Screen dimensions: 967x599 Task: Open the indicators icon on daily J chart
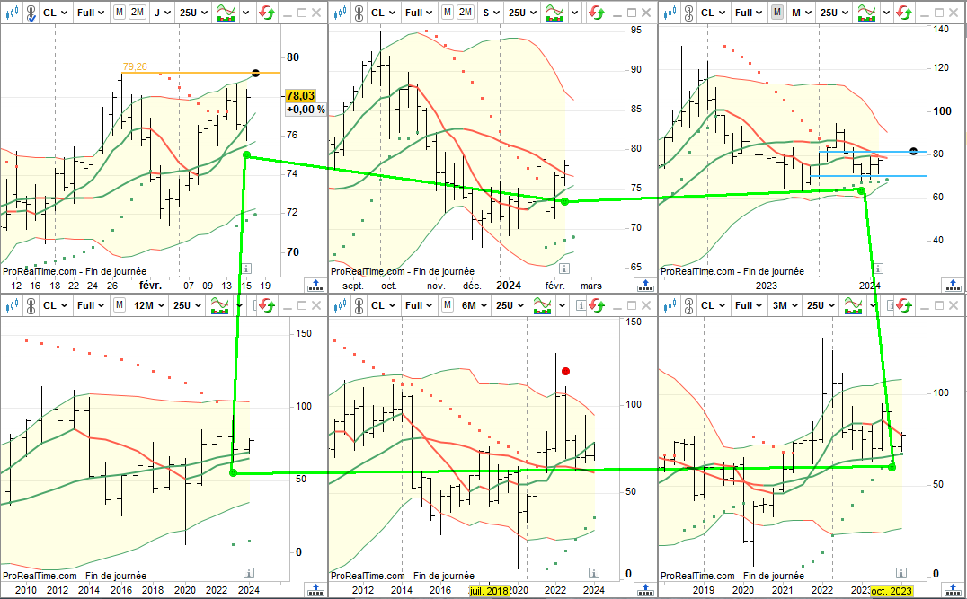(x=226, y=13)
